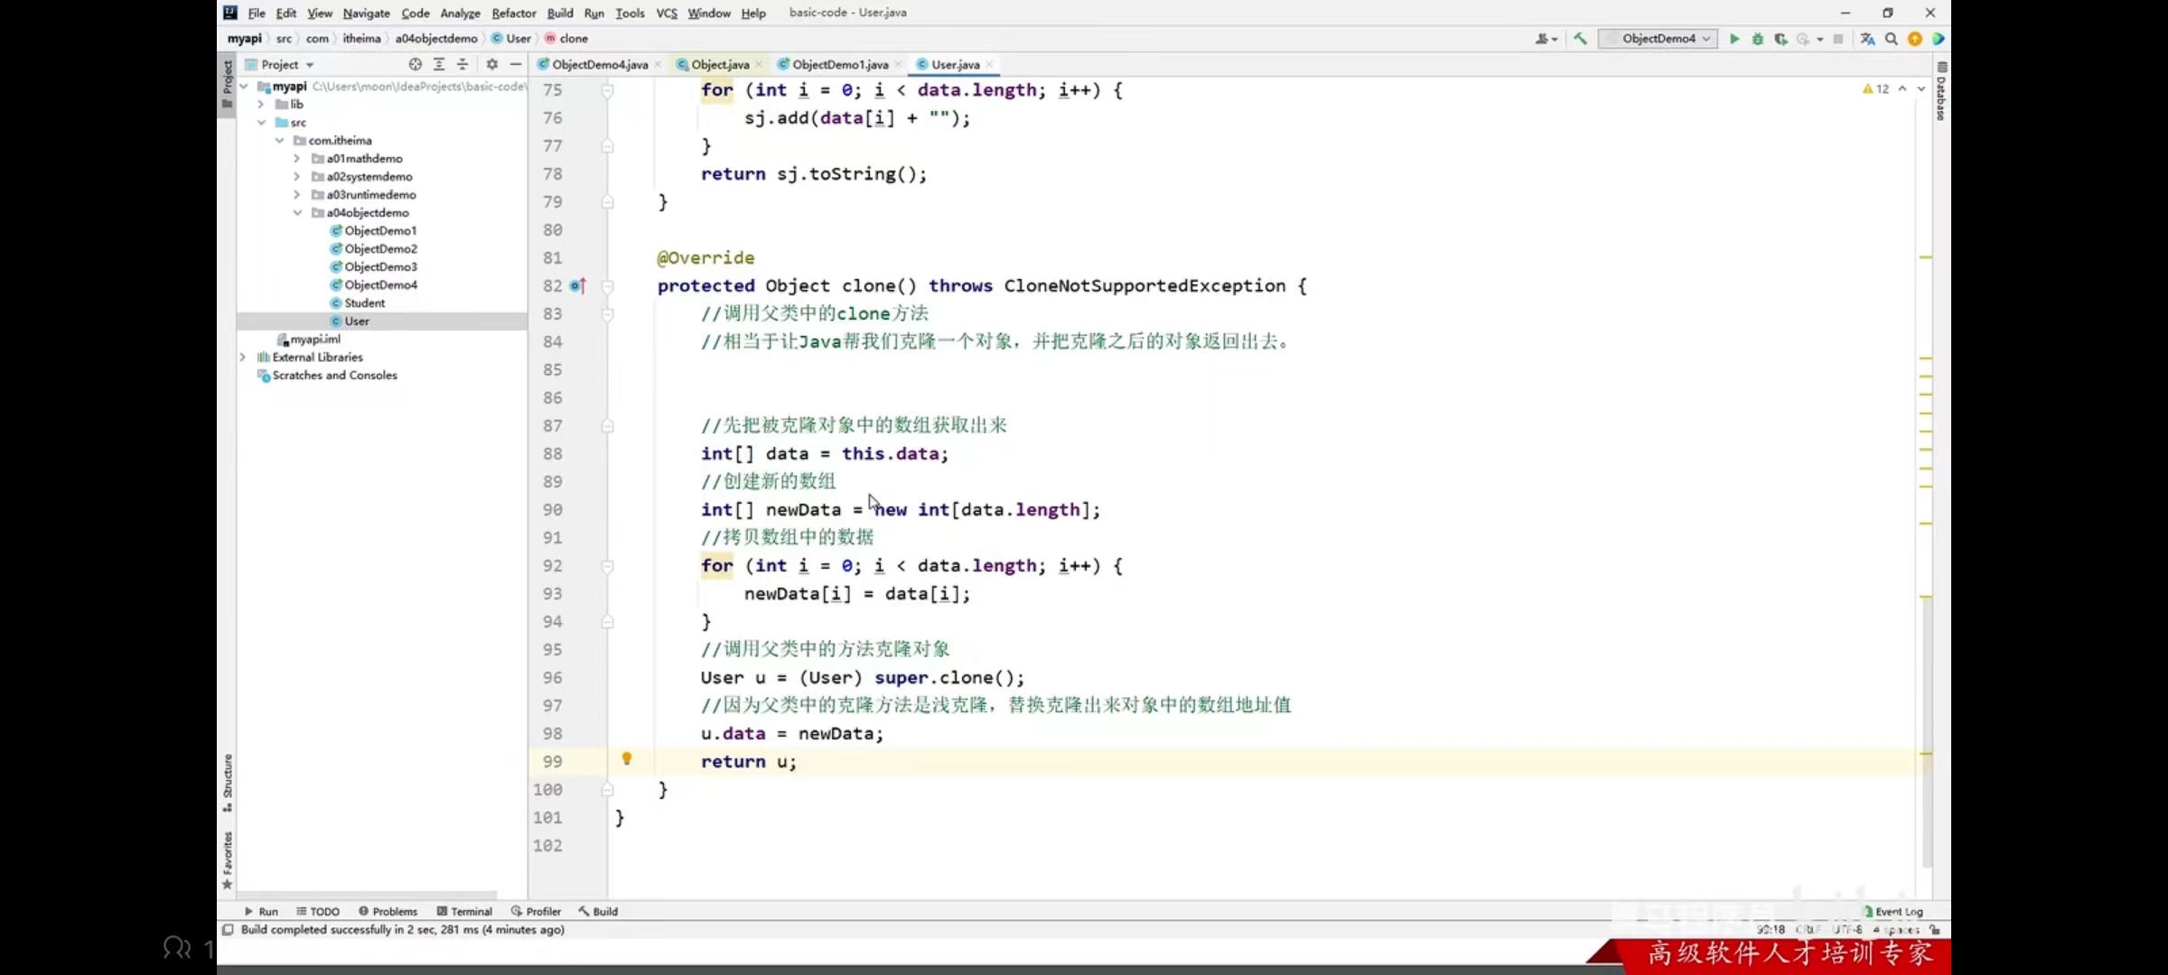Toggle the Structure tool window button
Viewport: 2168px width, 975px height.
coord(227,782)
